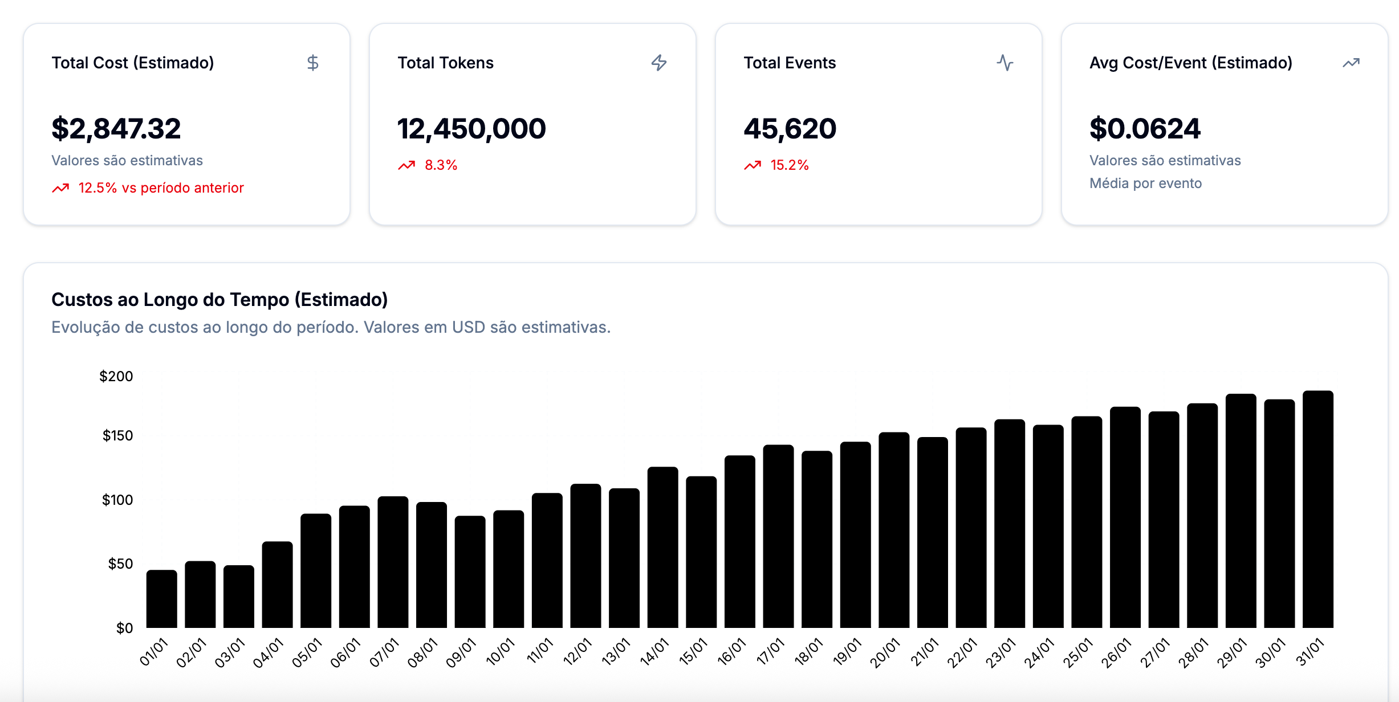Click the activity pulse icon in Total Events card
The width and height of the screenshot is (1399, 702).
pyautogui.click(x=1004, y=63)
